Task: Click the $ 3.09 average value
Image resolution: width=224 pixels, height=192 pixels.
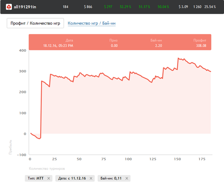Action: point(183,7)
